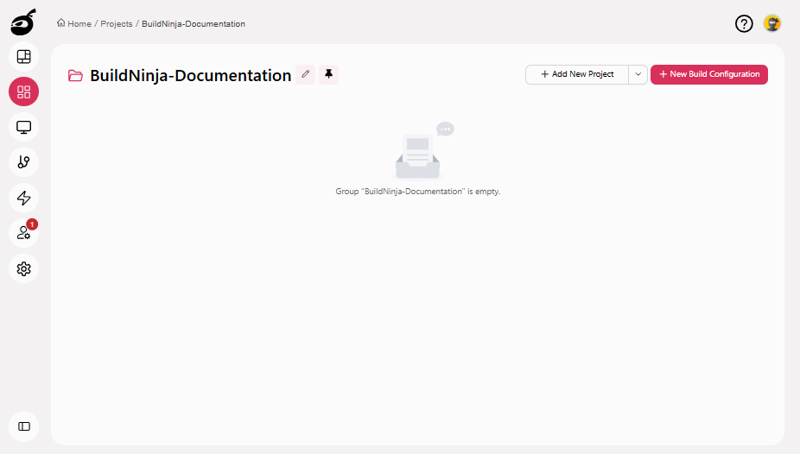Click the red folder icon beside title

coord(75,75)
